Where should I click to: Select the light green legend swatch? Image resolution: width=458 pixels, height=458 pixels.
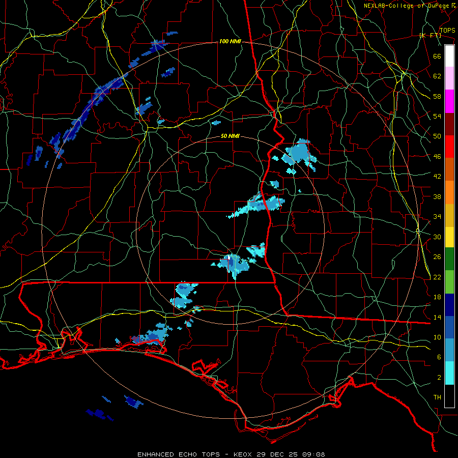pos(449,282)
